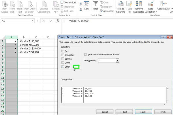The image size is (173, 115).
Task: Enable the Semicolon delimiter checkbox
Action: tap(63, 55)
